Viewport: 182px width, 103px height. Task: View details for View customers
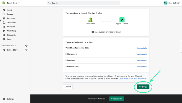(142, 66)
